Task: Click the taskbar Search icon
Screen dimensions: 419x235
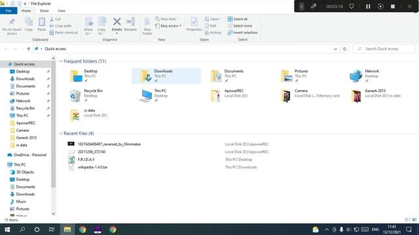Action: [x=22, y=229]
